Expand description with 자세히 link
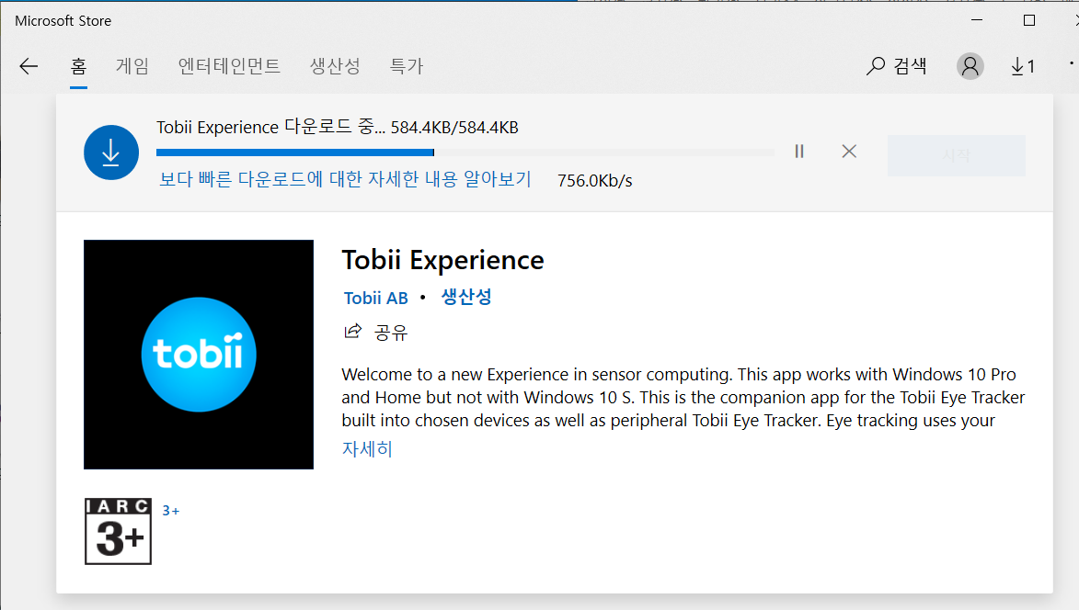Image resolution: width=1079 pixels, height=610 pixels. click(367, 449)
